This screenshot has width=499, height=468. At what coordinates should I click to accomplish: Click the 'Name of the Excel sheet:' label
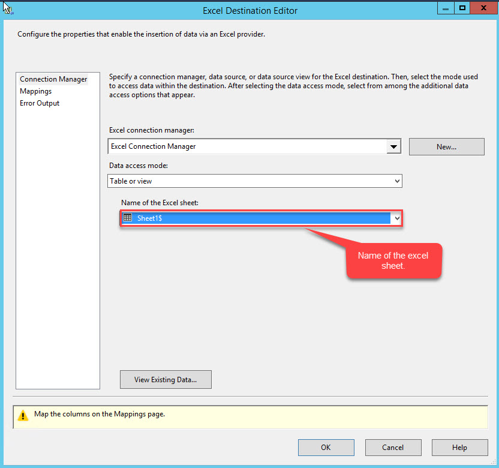[160, 203]
